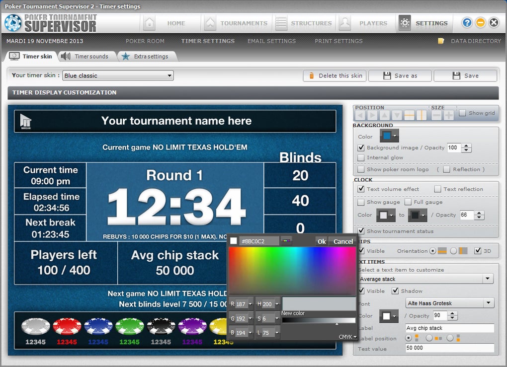Move selected element right with arrow
The width and height of the screenshot is (507, 367).
coord(372,115)
